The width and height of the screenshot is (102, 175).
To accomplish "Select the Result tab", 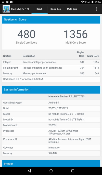I will click(40, 9).
